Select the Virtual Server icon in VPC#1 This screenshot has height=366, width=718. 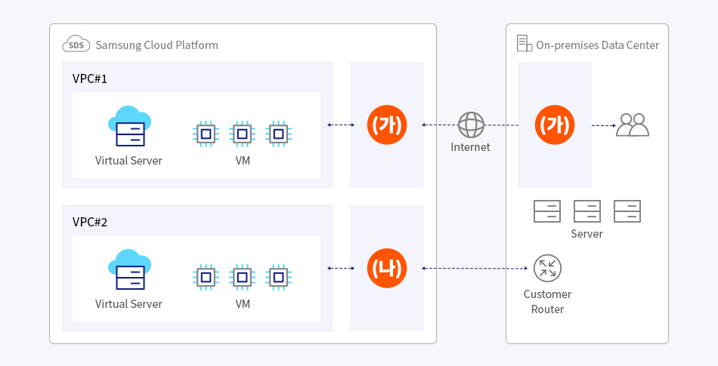129,127
